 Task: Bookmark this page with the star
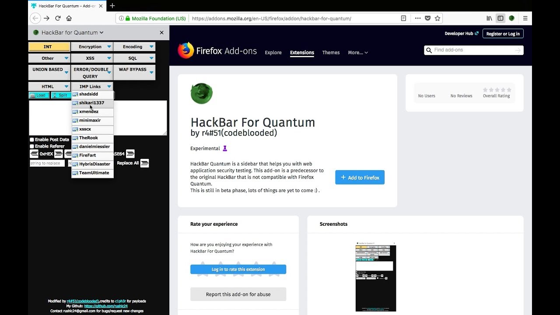pyautogui.click(x=437, y=18)
